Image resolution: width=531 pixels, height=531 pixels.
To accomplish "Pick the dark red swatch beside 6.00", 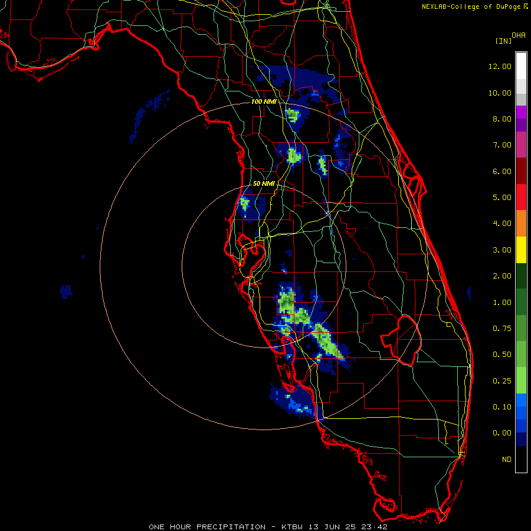I will click(521, 171).
